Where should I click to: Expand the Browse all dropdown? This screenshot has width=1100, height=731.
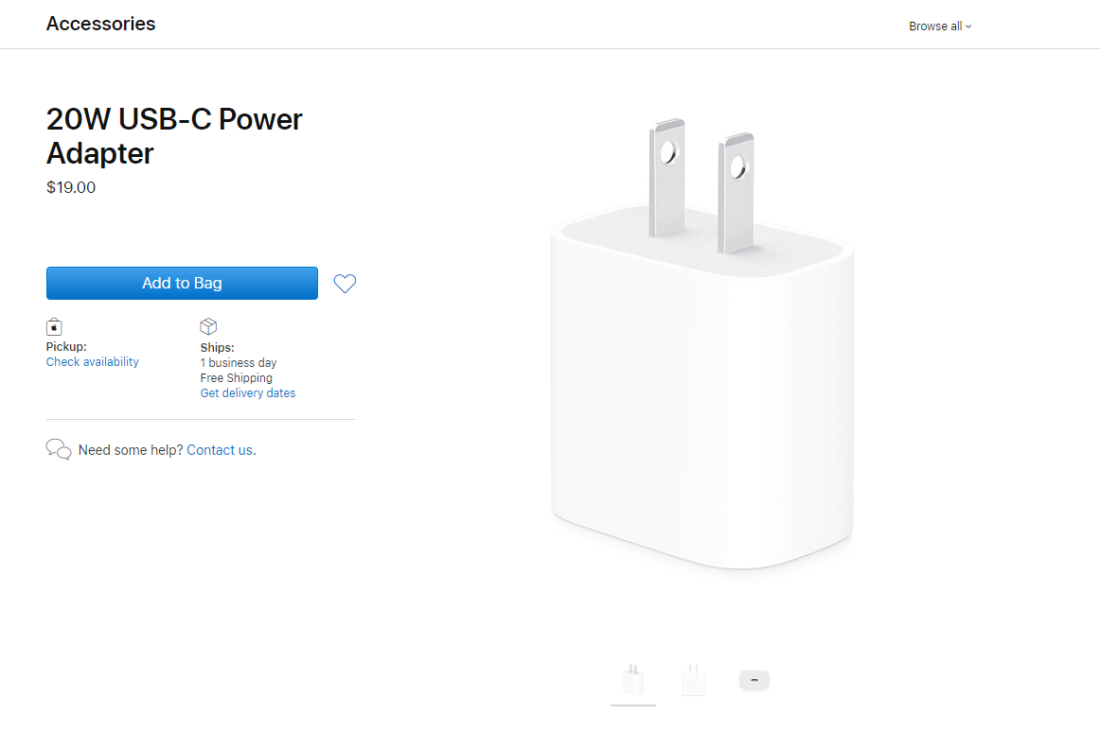tap(940, 26)
